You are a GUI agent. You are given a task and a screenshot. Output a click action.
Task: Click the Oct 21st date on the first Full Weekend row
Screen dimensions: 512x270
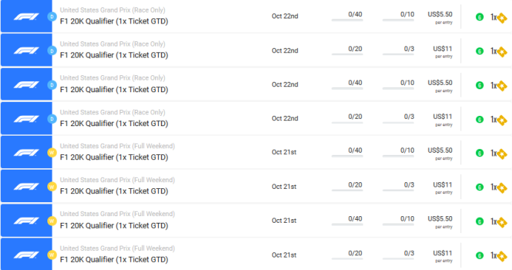click(284, 152)
